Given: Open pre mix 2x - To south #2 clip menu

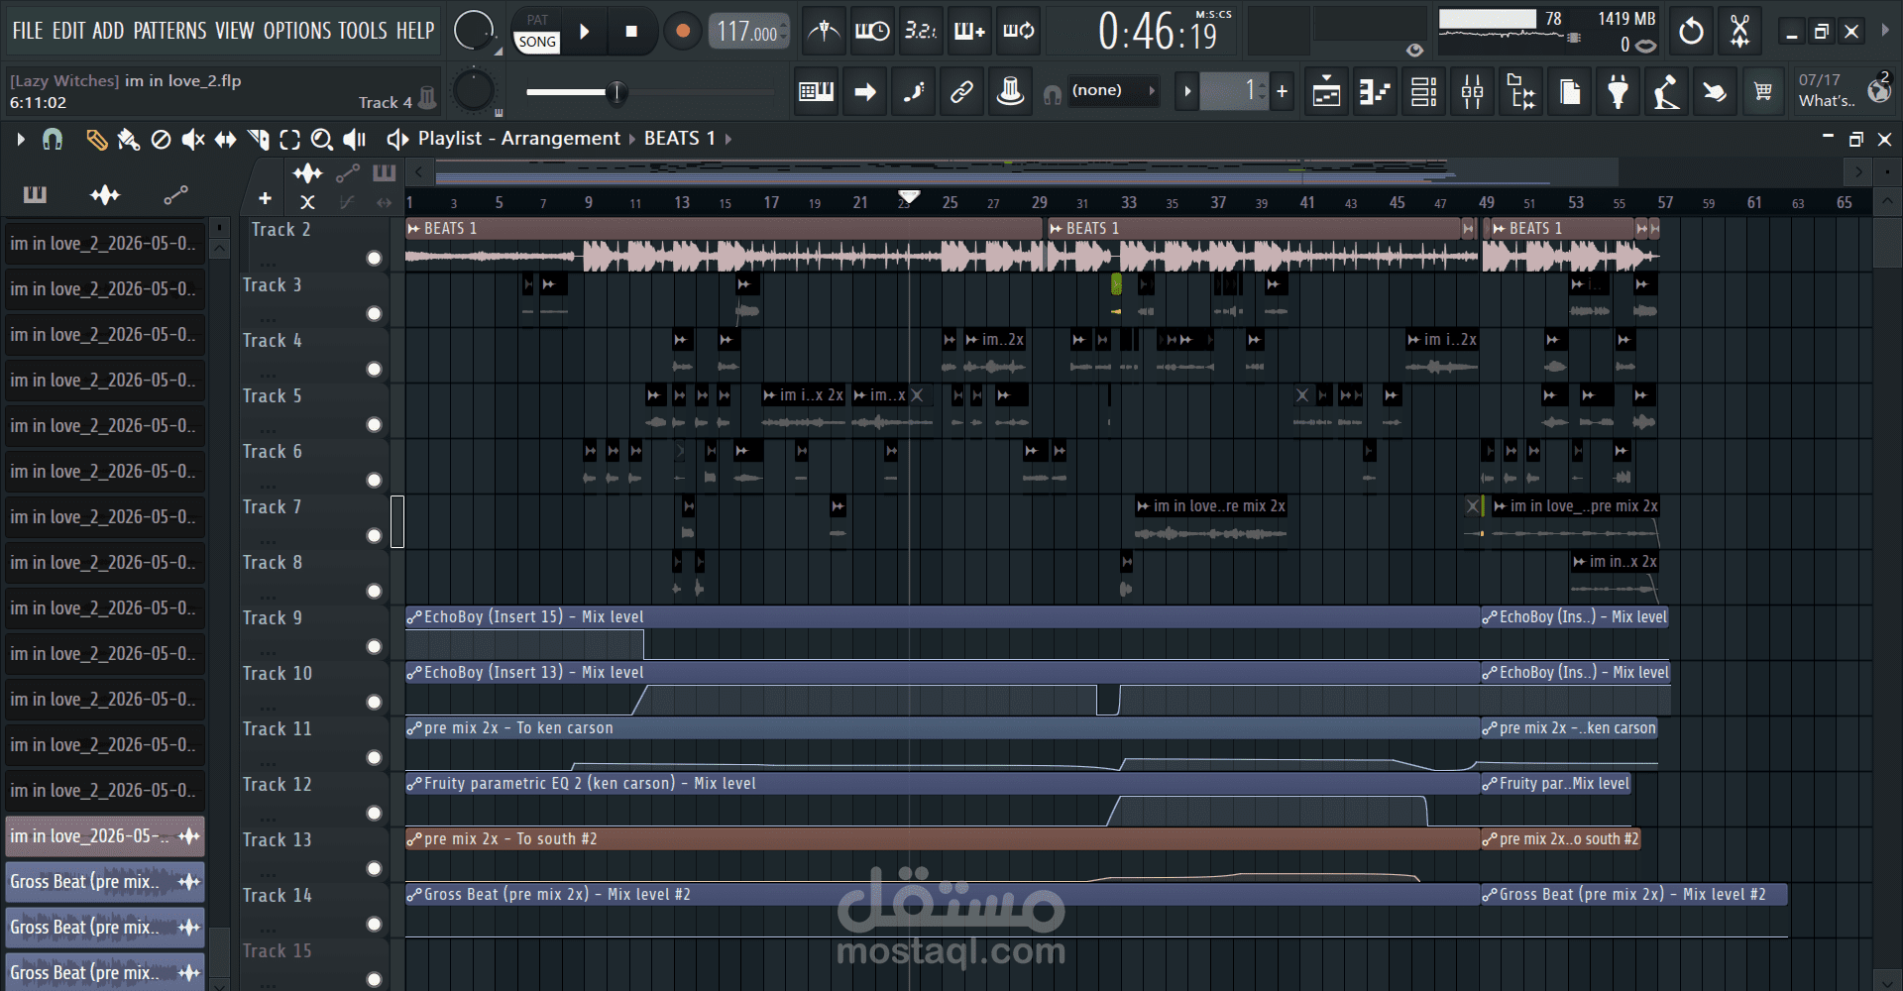Looking at the screenshot, I should click(414, 839).
